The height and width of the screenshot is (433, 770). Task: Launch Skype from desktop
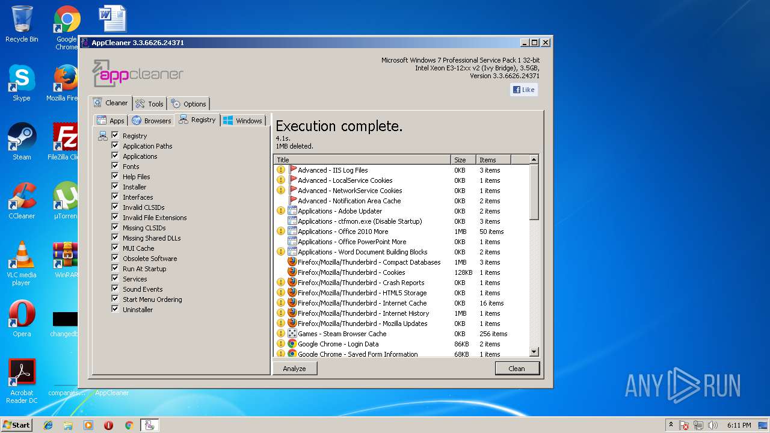point(22,82)
